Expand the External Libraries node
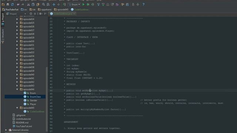Image resolution: width=237 pixels, height=133 pixels. click(6, 130)
